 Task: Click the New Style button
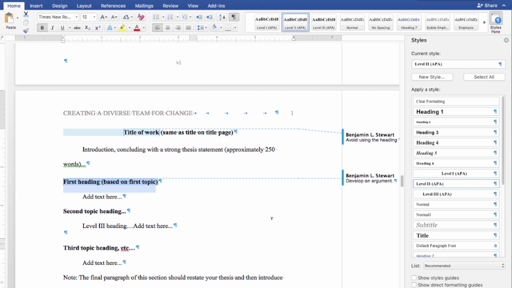(432, 77)
